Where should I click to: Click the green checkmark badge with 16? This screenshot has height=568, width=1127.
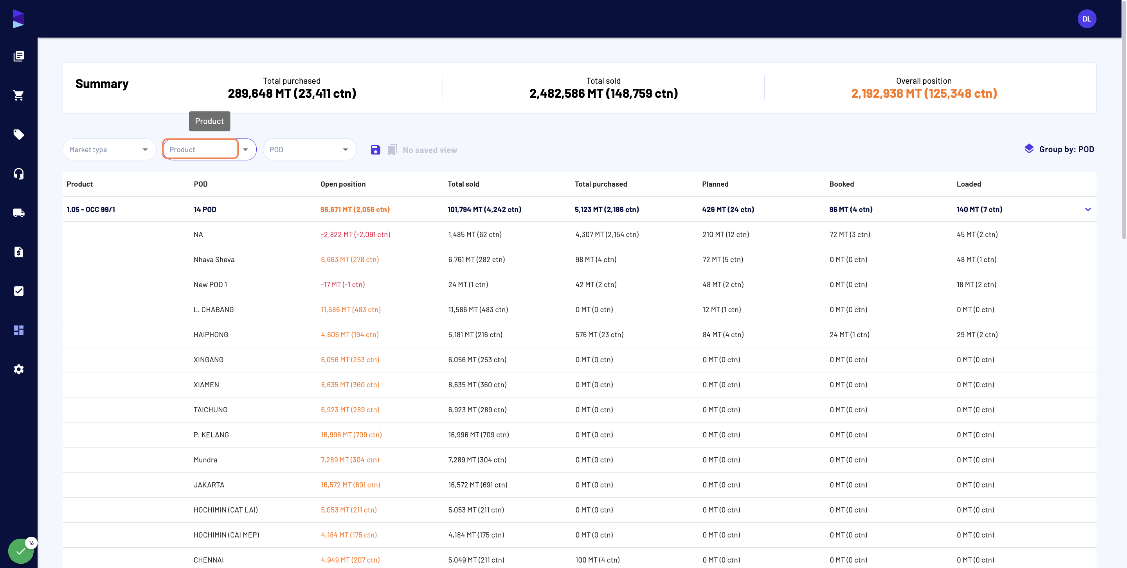click(x=21, y=551)
